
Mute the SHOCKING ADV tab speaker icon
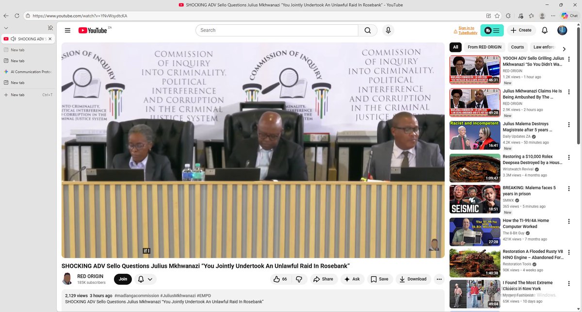13,39
